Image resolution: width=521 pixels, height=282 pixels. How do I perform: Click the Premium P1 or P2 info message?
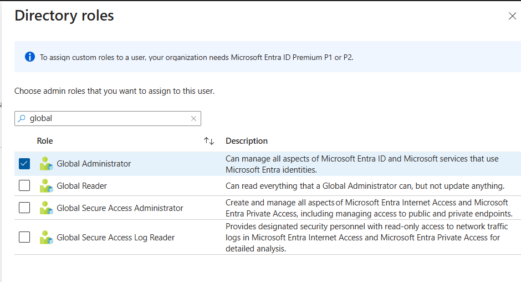(197, 57)
